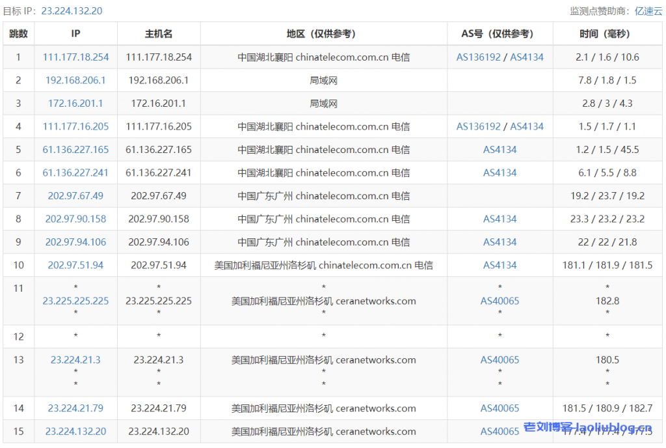This screenshot has width=666, height=448.
Task: Open AS4134 link in hop 10 row
Action: pyautogui.click(x=499, y=266)
